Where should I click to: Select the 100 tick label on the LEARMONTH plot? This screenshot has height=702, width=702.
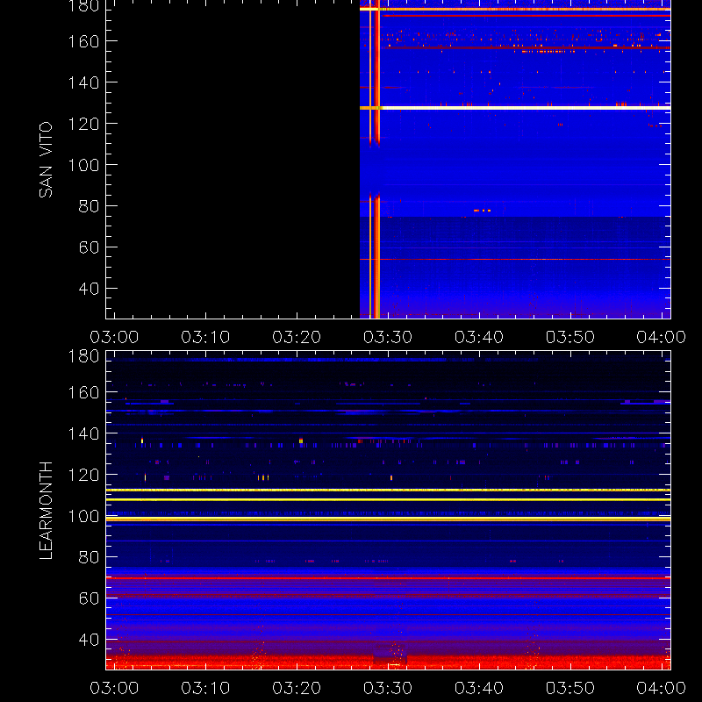83,516
